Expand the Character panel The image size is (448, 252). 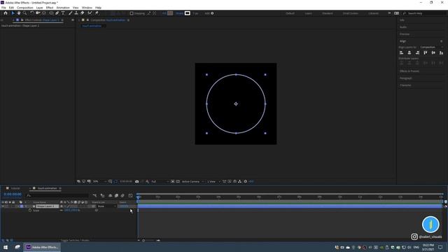click(x=405, y=85)
